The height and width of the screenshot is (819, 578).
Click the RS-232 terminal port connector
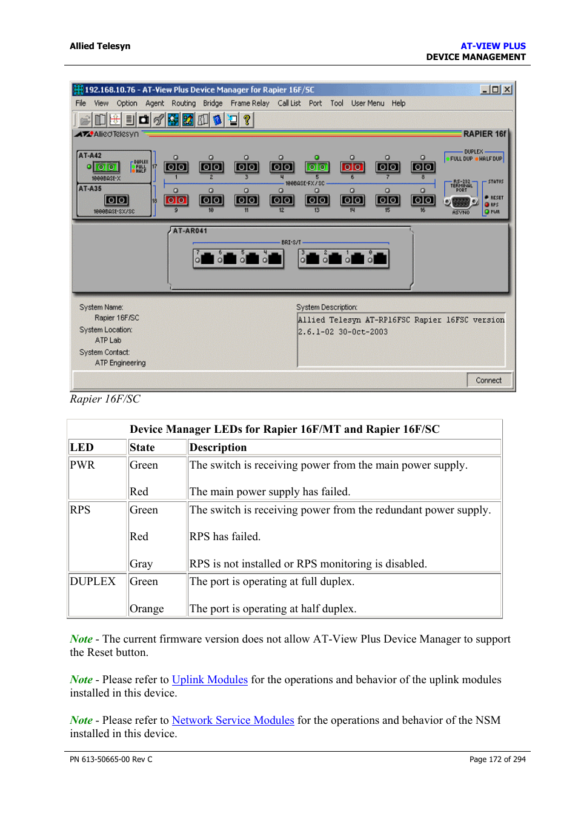pos(460,202)
